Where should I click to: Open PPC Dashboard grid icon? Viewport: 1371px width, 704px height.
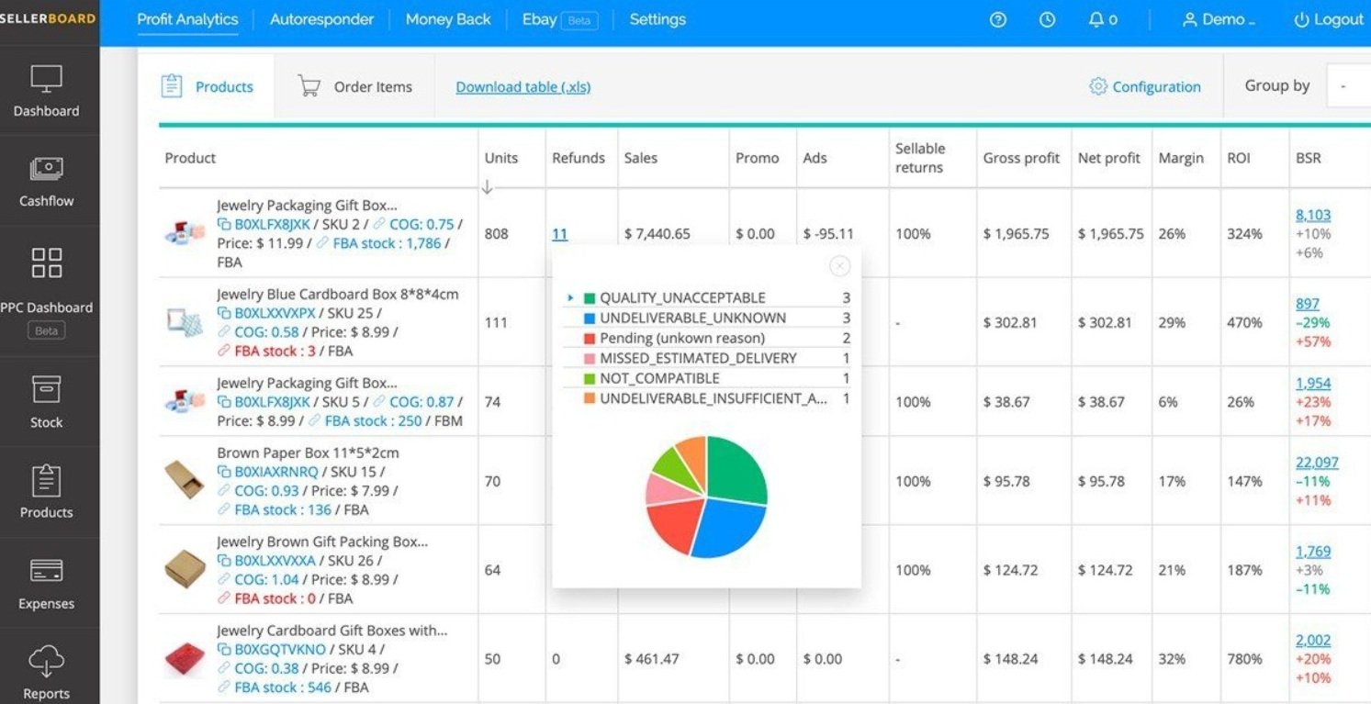tap(46, 263)
